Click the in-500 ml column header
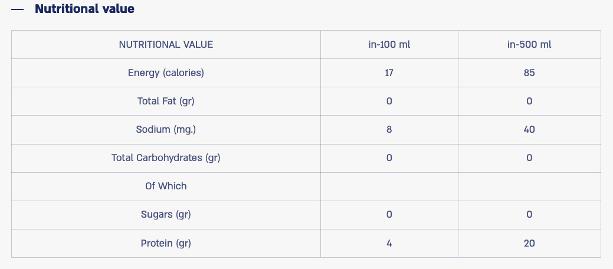 click(x=529, y=44)
